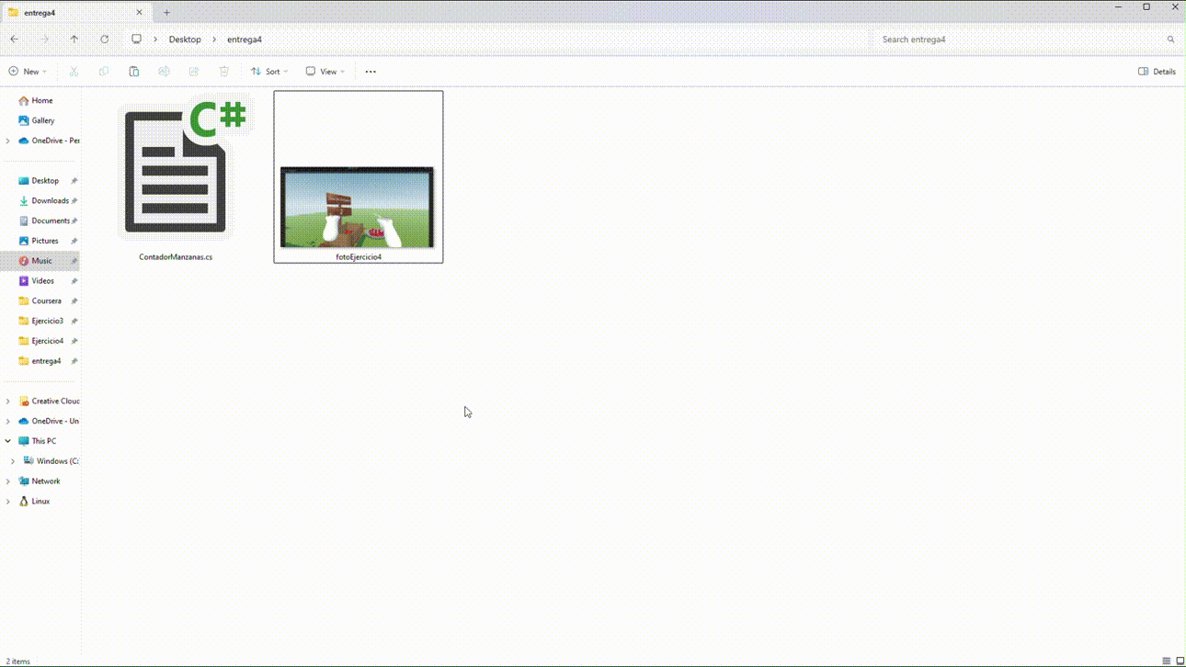The width and height of the screenshot is (1186, 667).
Task: Click the Copy icon in toolbar
Action: tap(104, 72)
